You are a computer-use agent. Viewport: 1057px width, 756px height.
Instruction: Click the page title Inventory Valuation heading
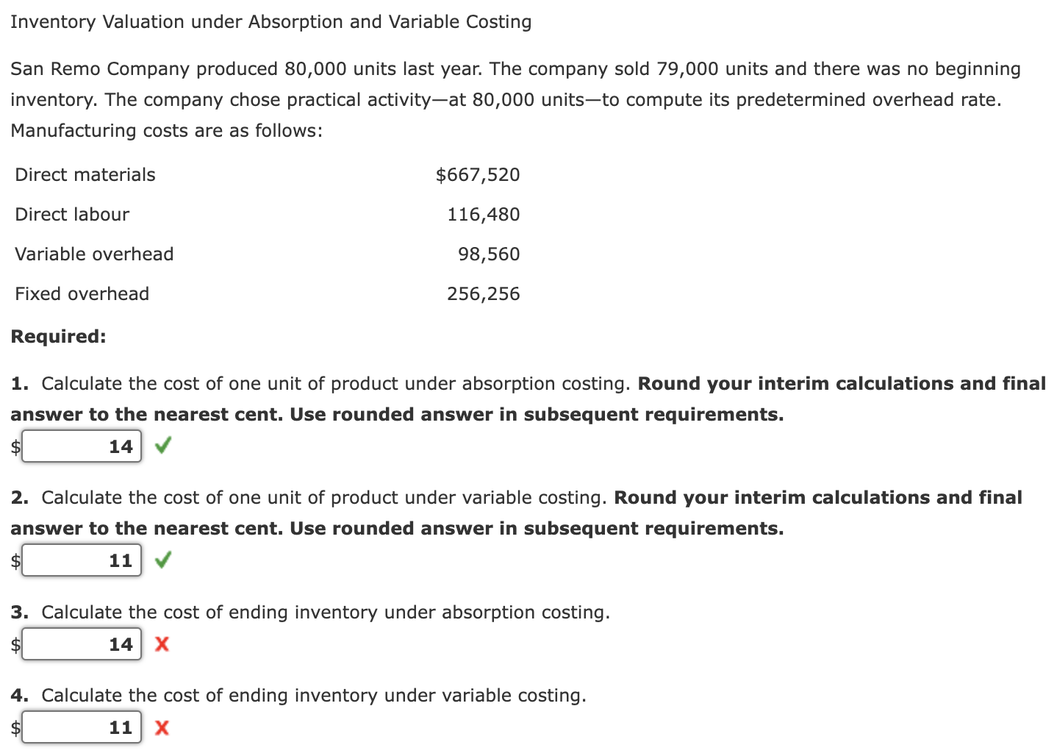(x=270, y=21)
